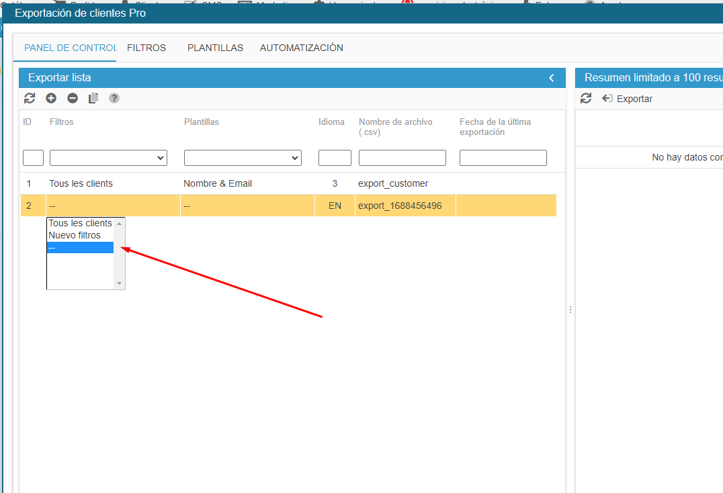The height and width of the screenshot is (493, 723).
Task: Open help with question mark icon
Action: coord(114,98)
